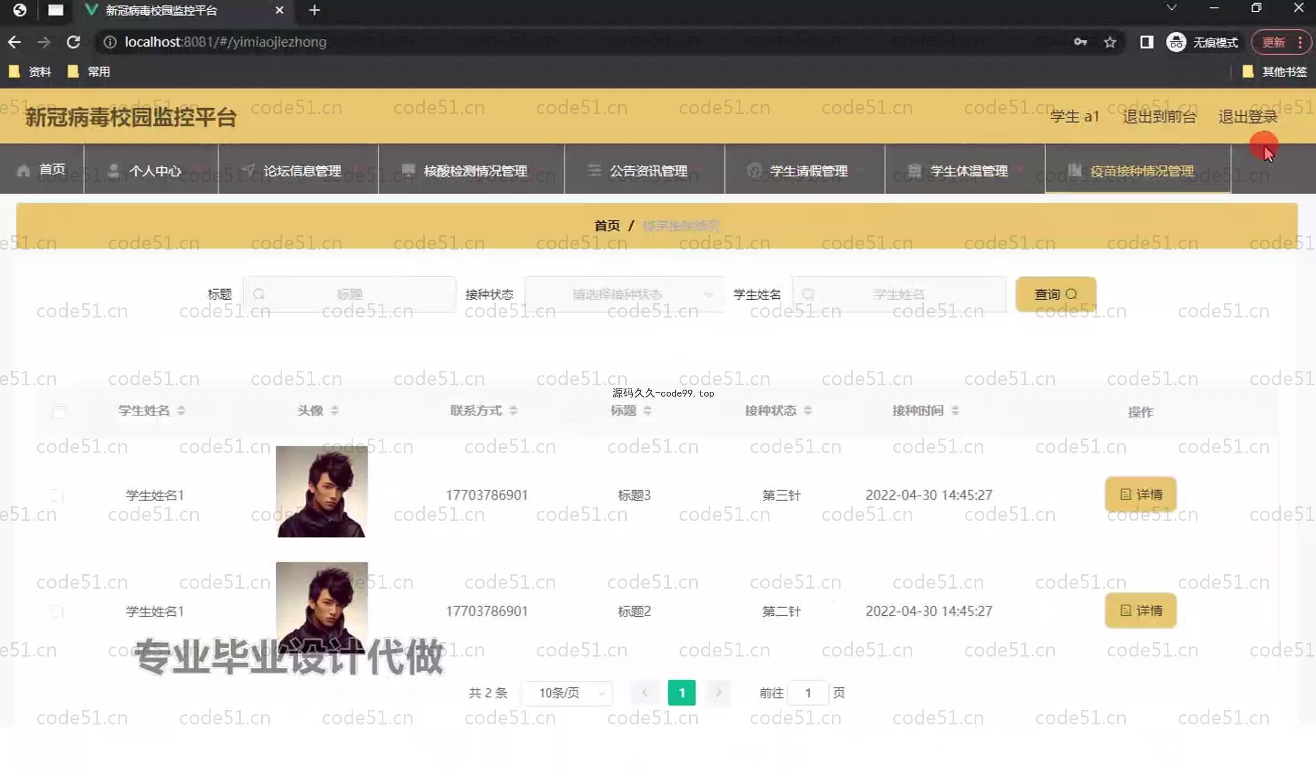Click the browser forward arrow
The height and width of the screenshot is (775, 1316).
point(44,42)
